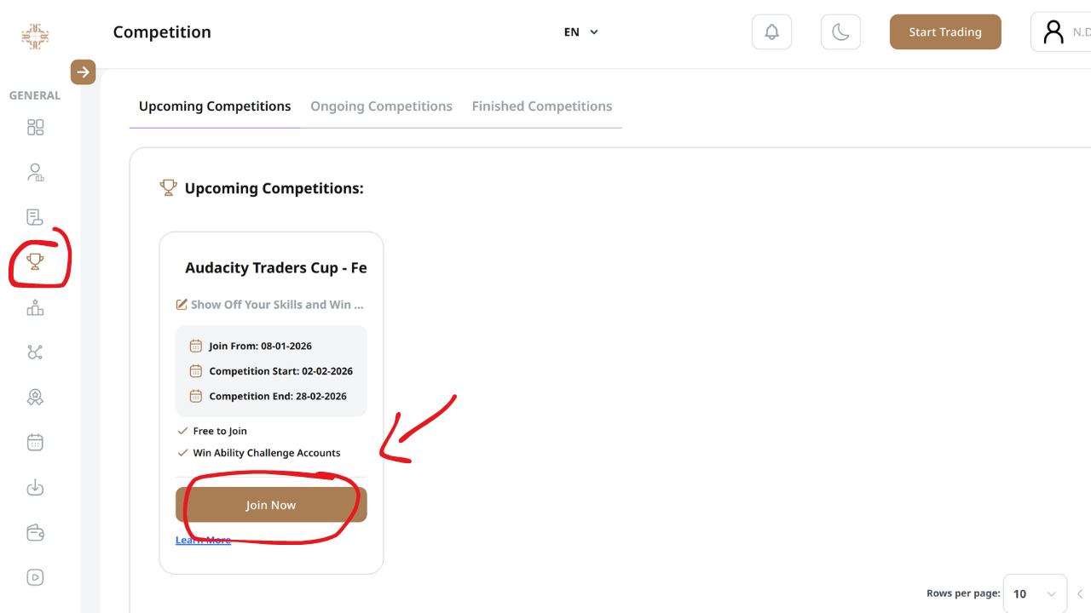
Task: Click the wallet icon in sidebar
Action: pos(35,533)
